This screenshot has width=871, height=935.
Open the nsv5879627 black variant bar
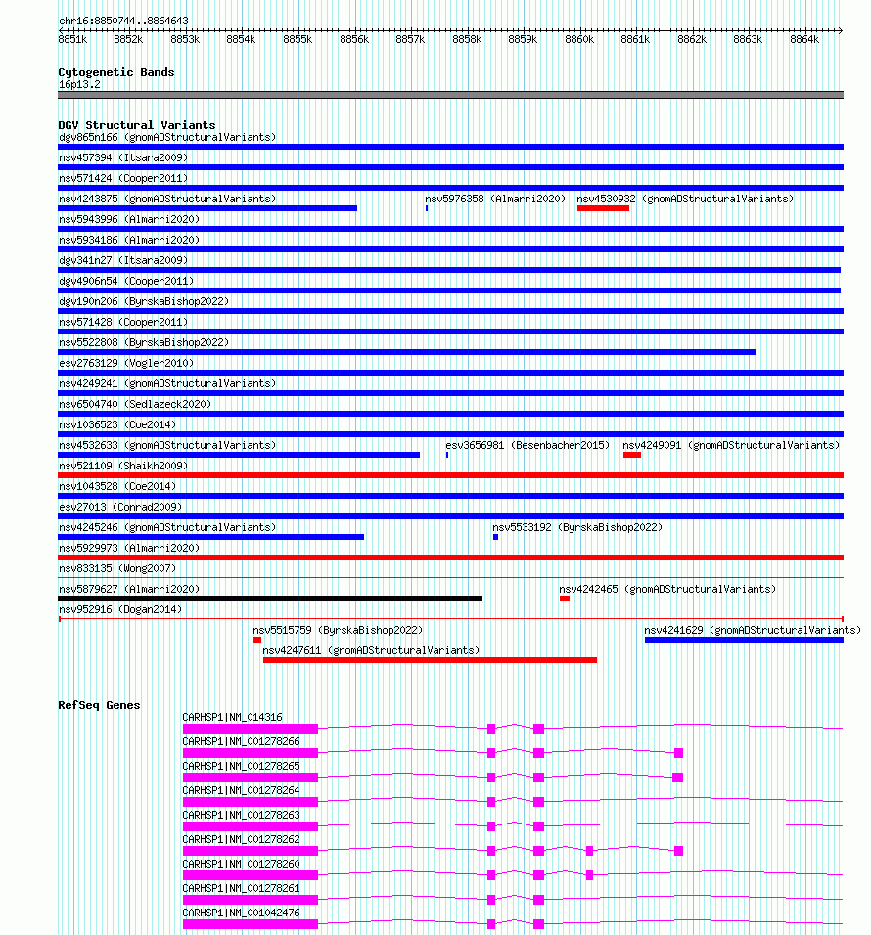(270, 599)
